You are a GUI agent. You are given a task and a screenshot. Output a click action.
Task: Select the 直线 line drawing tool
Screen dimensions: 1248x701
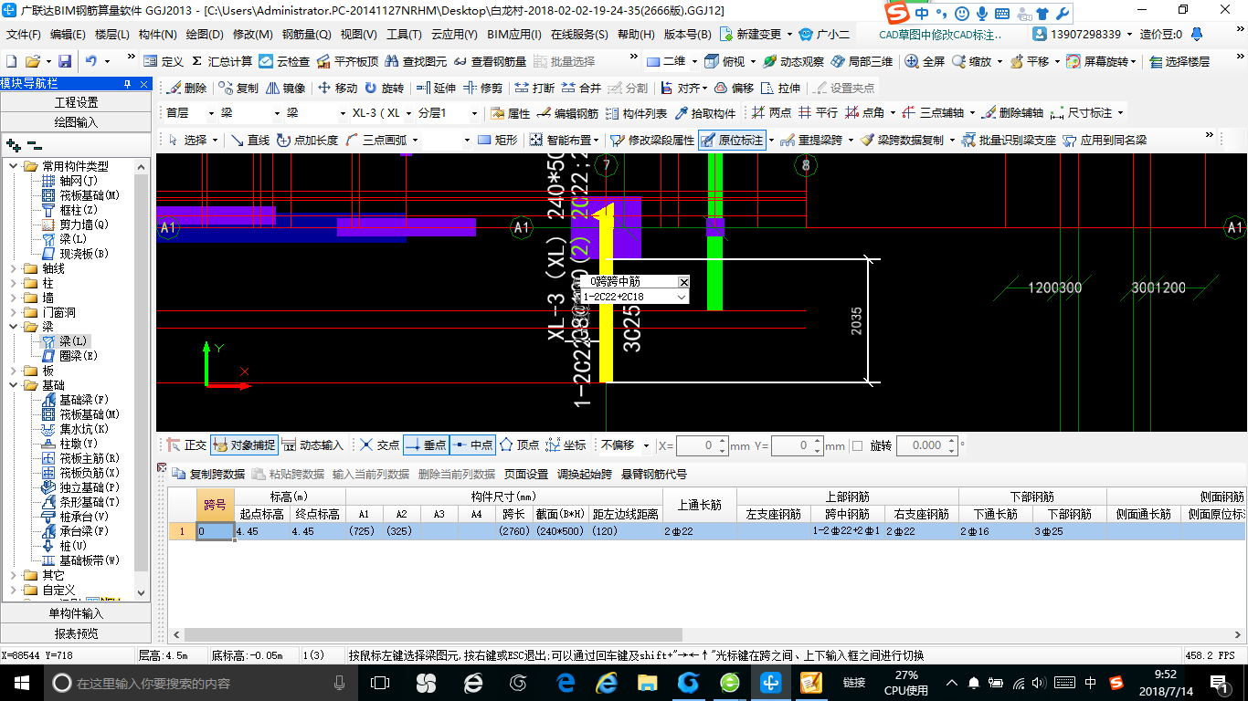tap(249, 140)
